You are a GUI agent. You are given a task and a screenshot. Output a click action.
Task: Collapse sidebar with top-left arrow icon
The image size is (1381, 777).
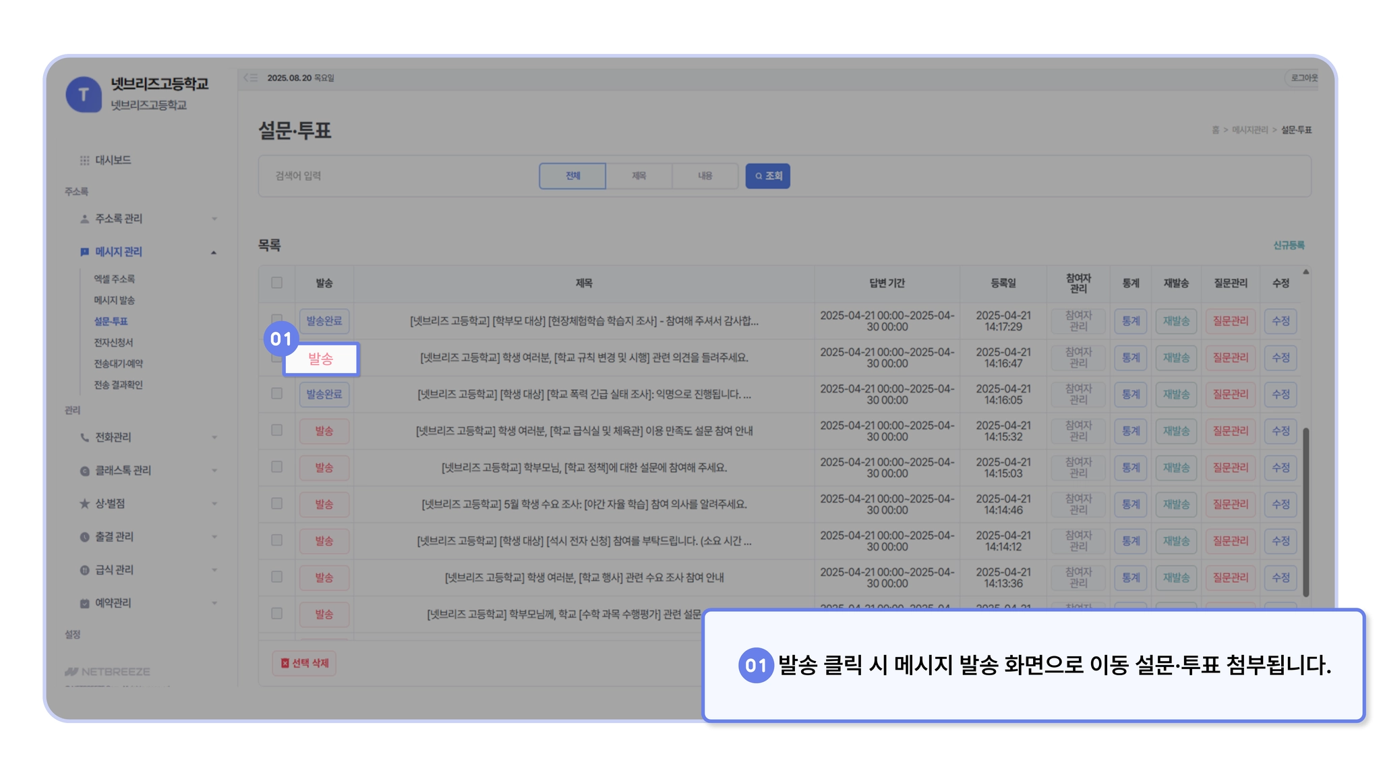[250, 78]
